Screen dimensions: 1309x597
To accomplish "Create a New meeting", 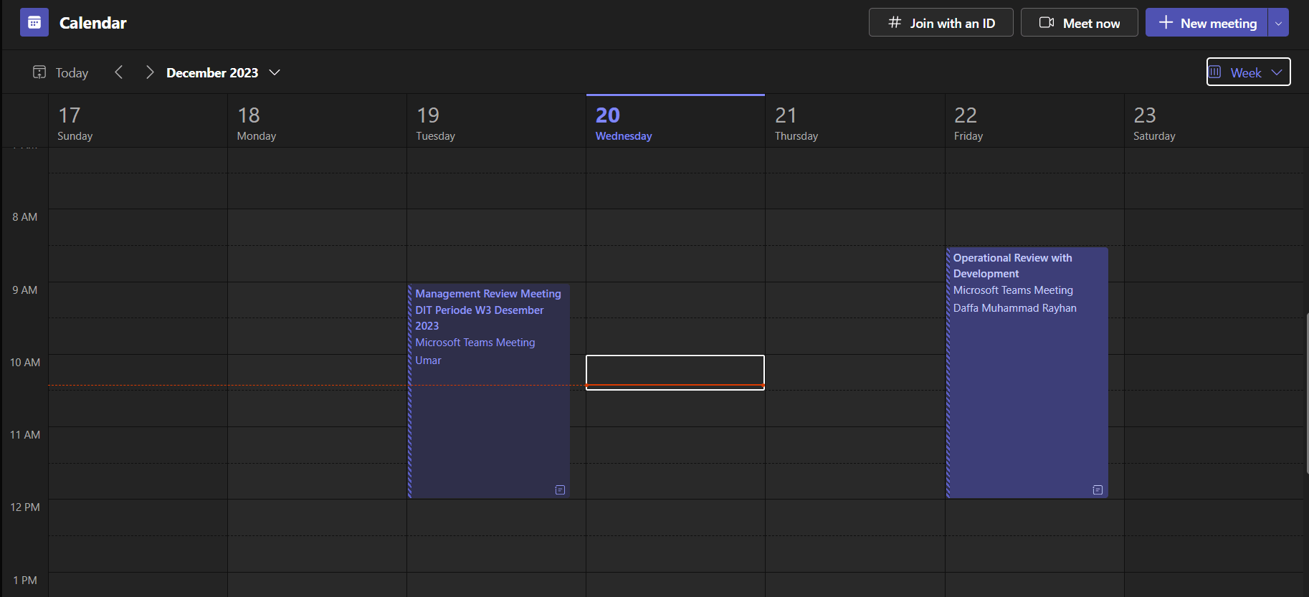I will pos(1206,22).
